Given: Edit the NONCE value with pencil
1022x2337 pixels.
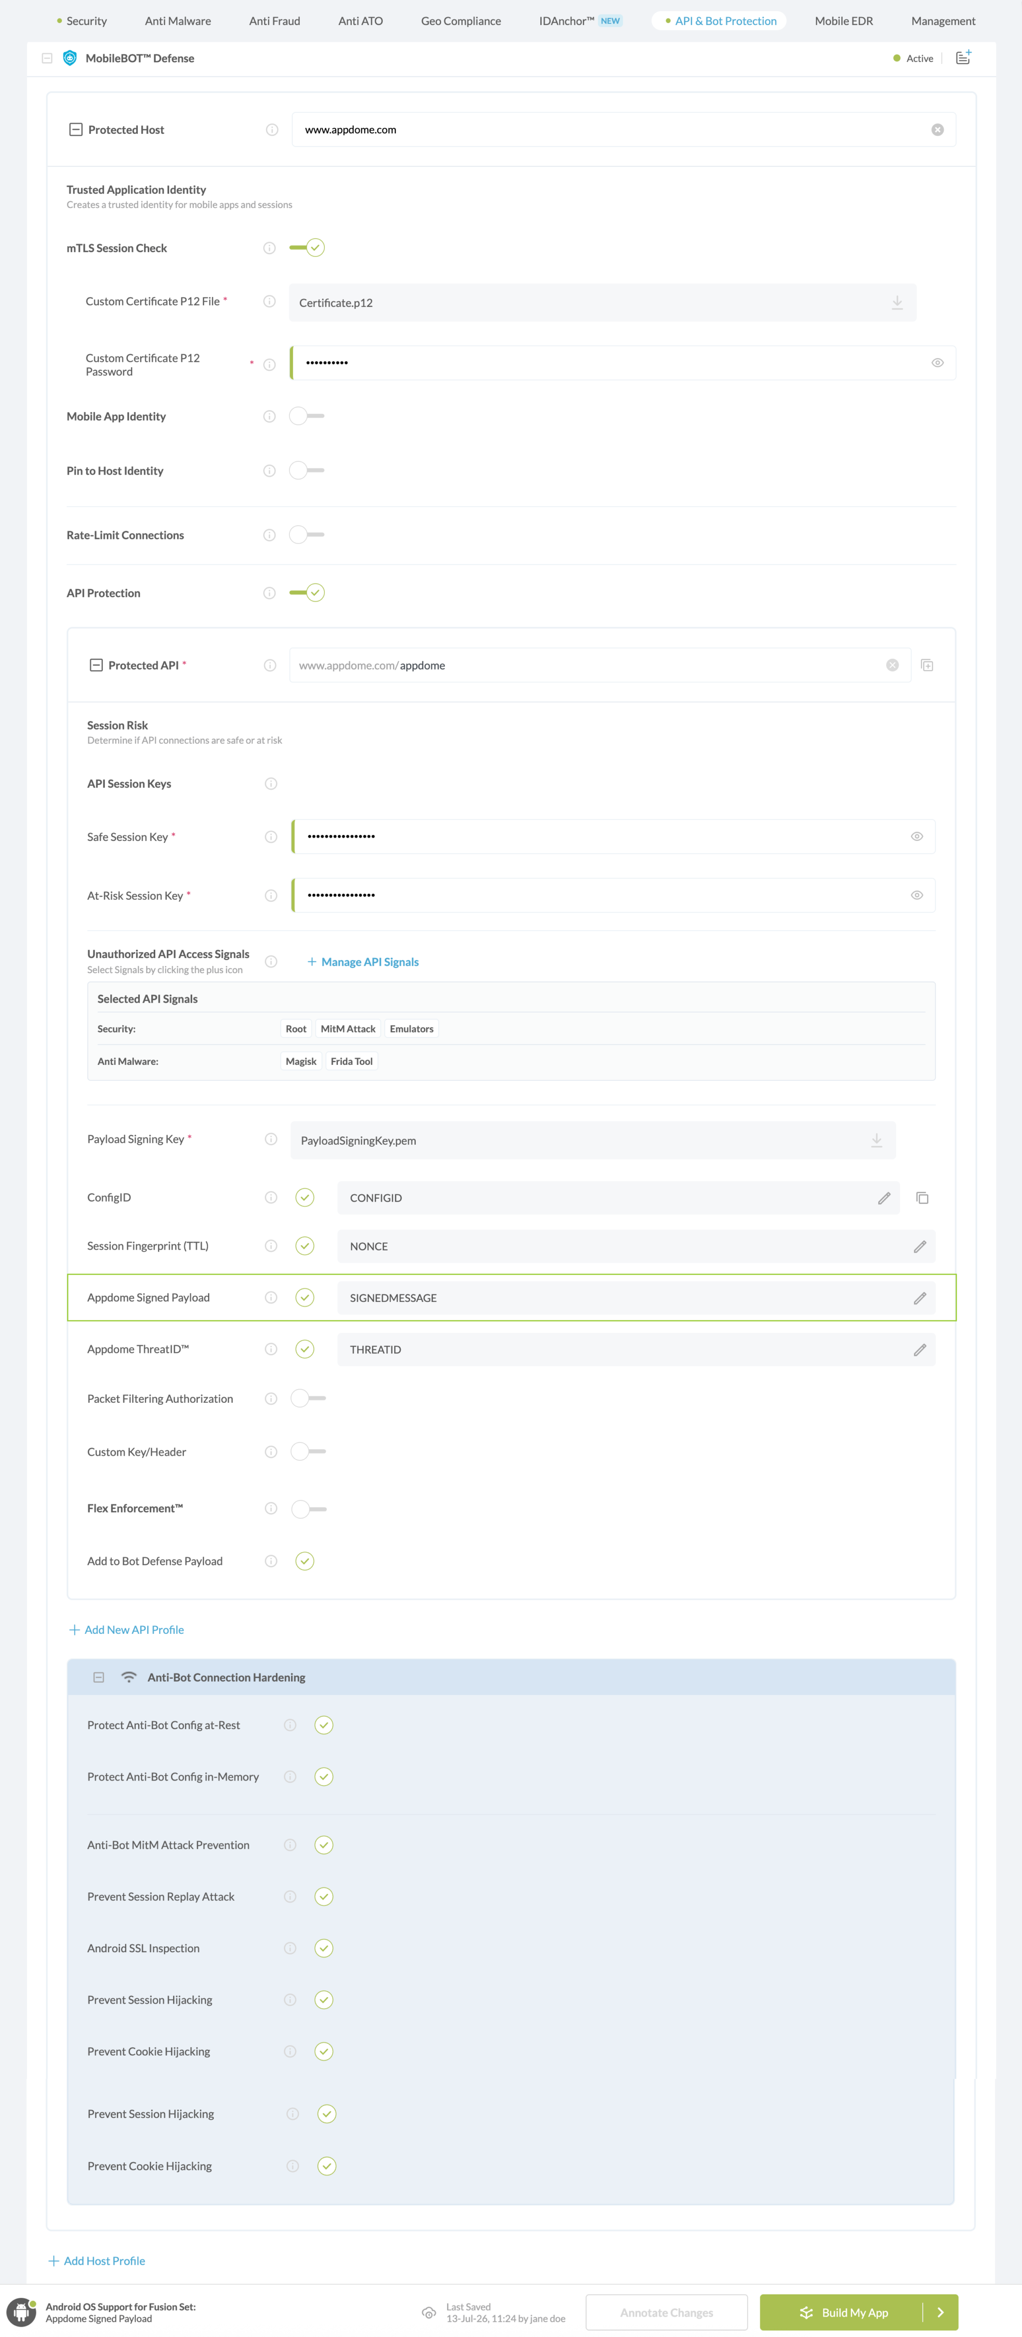Looking at the screenshot, I should click(x=920, y=1247).
